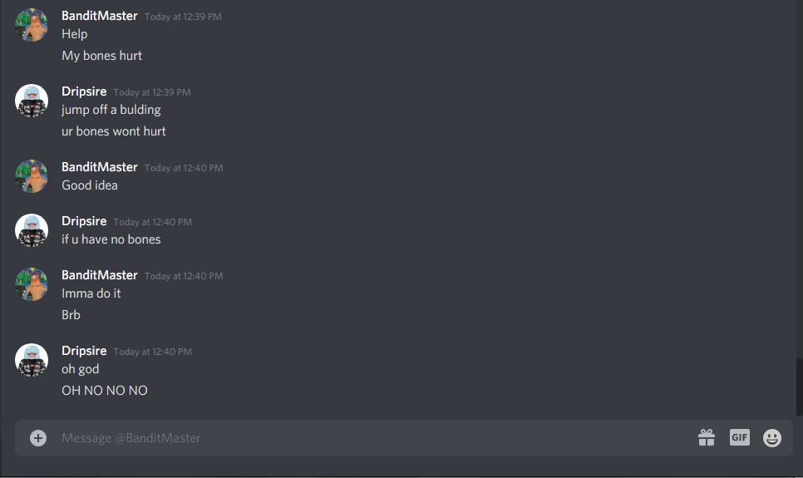Screen dimensions: 803x478
Task: Click the BanditMaster username above "Help"
Action: pos(100,16)
